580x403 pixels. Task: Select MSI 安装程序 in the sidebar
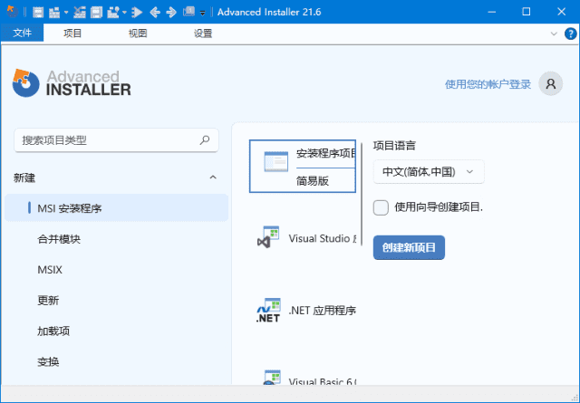116,208
